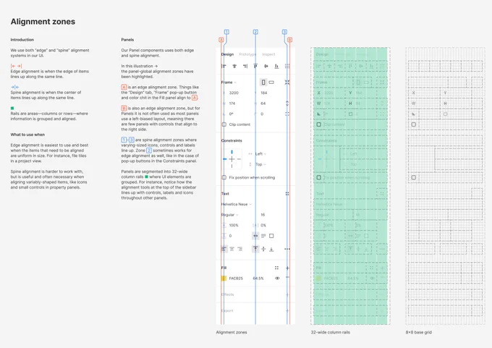Tick lower checkbox in 8×8 base grid panel
Viewport: 492px width, 348px height.
(414, 177)
